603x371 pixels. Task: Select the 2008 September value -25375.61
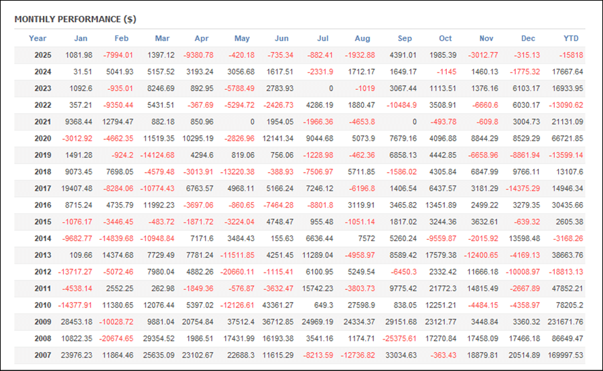click(397, 339)
